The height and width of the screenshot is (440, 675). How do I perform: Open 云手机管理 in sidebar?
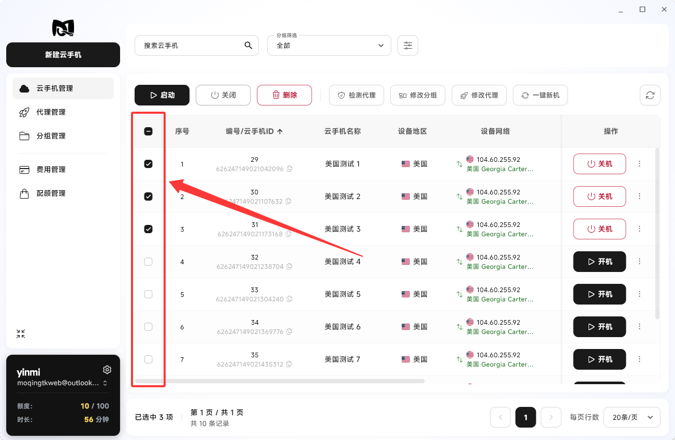point(63,88)
